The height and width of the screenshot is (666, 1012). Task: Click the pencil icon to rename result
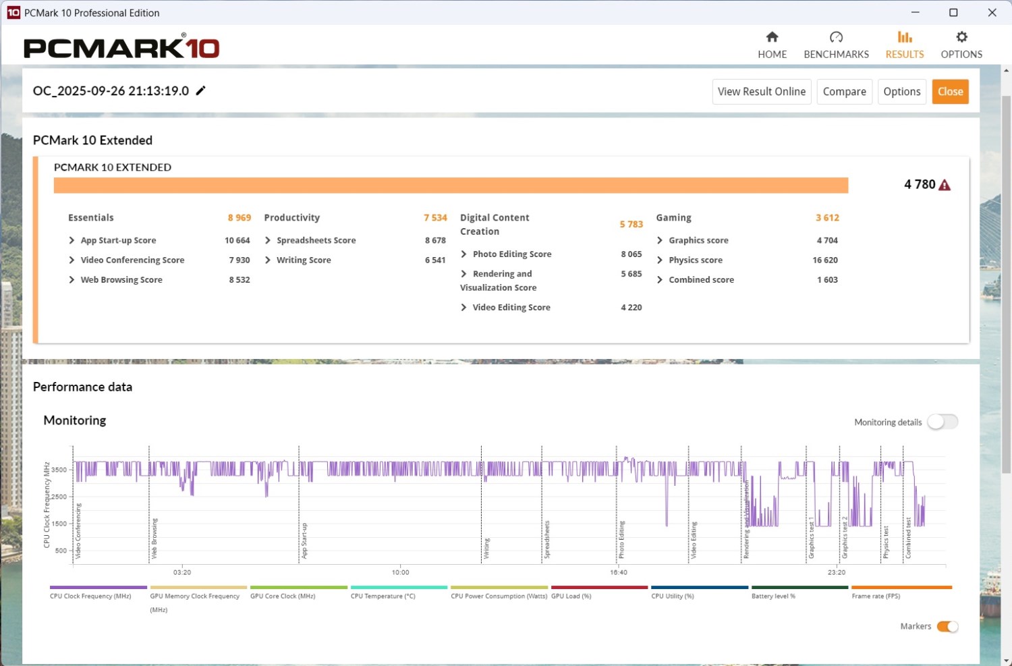point(200,91)
